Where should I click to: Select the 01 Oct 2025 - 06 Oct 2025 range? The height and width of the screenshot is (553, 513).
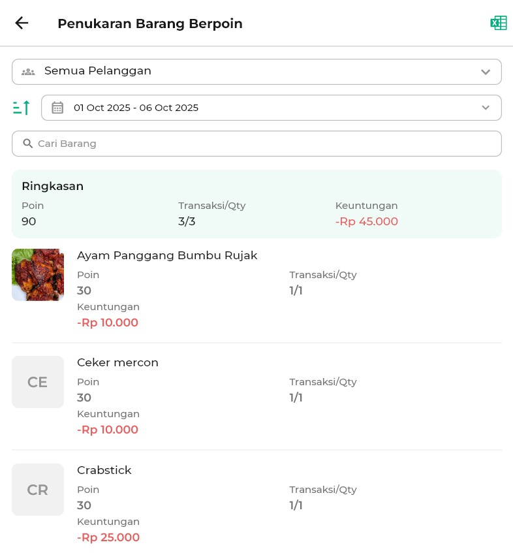coord(136,108)
